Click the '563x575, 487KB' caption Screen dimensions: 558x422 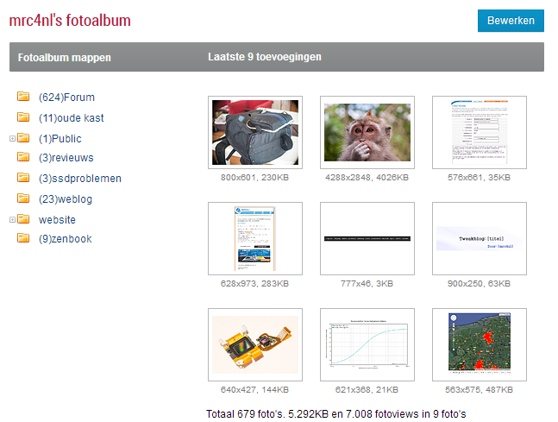click(479, 389)
